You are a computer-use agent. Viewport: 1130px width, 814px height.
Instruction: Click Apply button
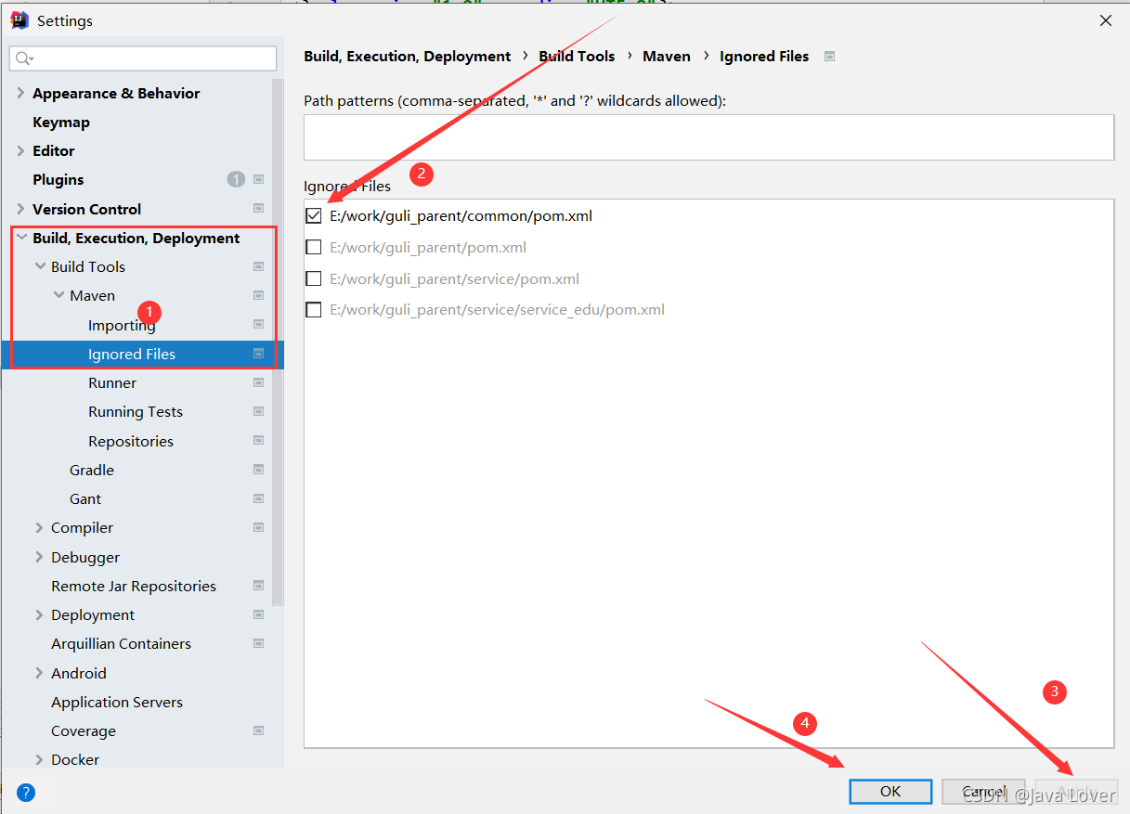[1076, 792]
